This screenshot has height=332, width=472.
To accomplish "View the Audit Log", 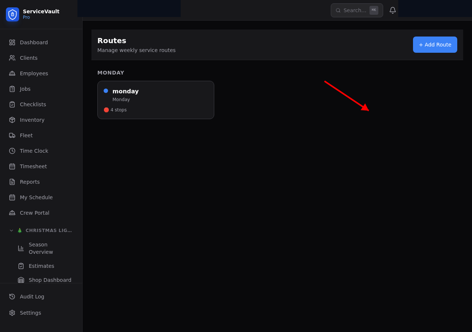I will click(x=32, y=297).
